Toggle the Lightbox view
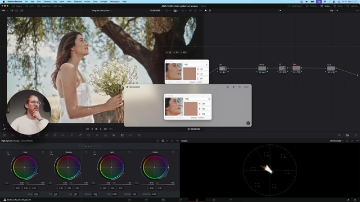The image size is (360, 202). point(353,6)
